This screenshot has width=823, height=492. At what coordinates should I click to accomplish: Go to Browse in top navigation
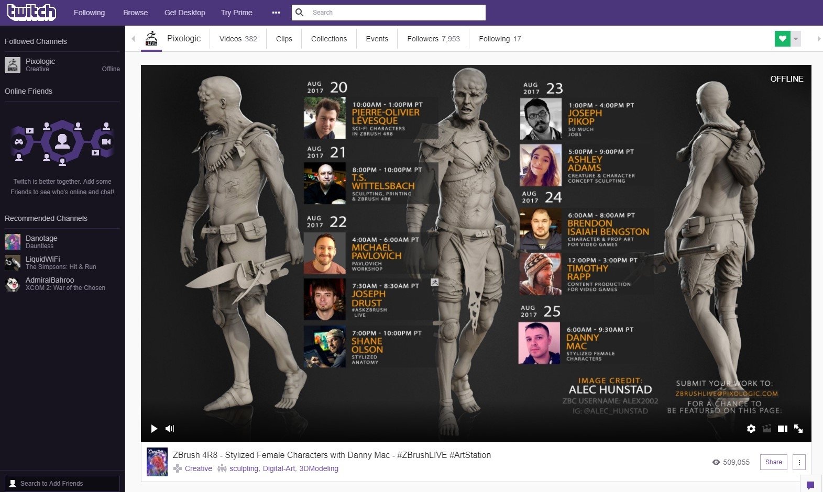pyautogui.click(x=135, y=13)
